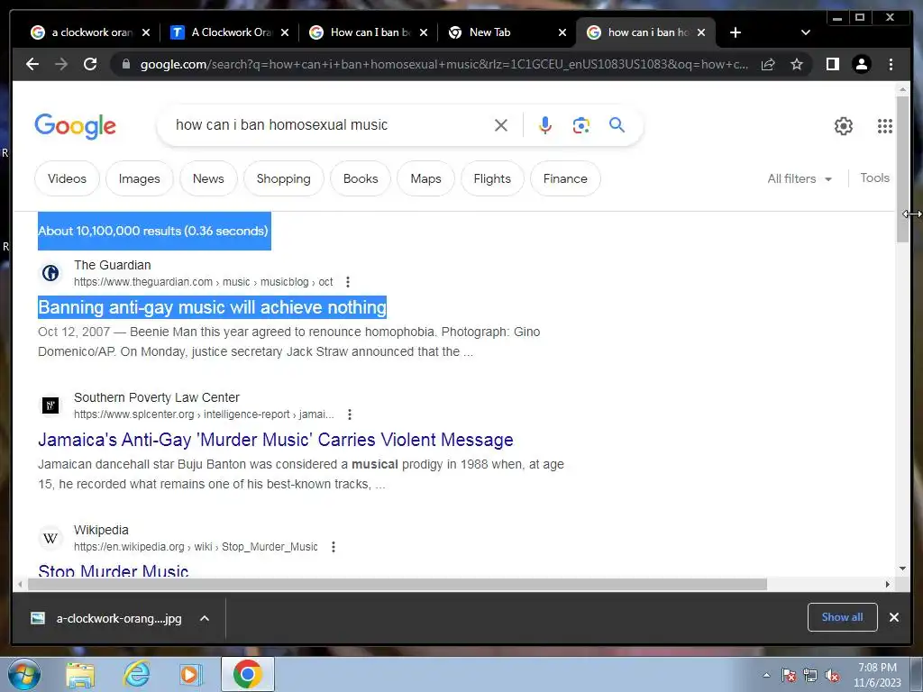Show hidden system tray icons
The width and height of the screenshot is (923, 692).
tap(766, 675)
